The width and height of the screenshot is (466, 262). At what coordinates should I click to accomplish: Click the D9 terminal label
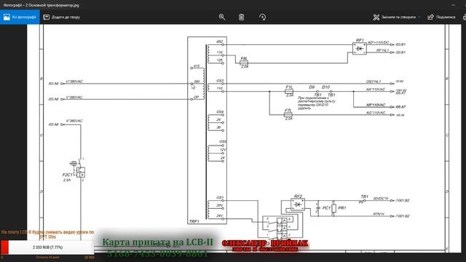pos(312,87)
